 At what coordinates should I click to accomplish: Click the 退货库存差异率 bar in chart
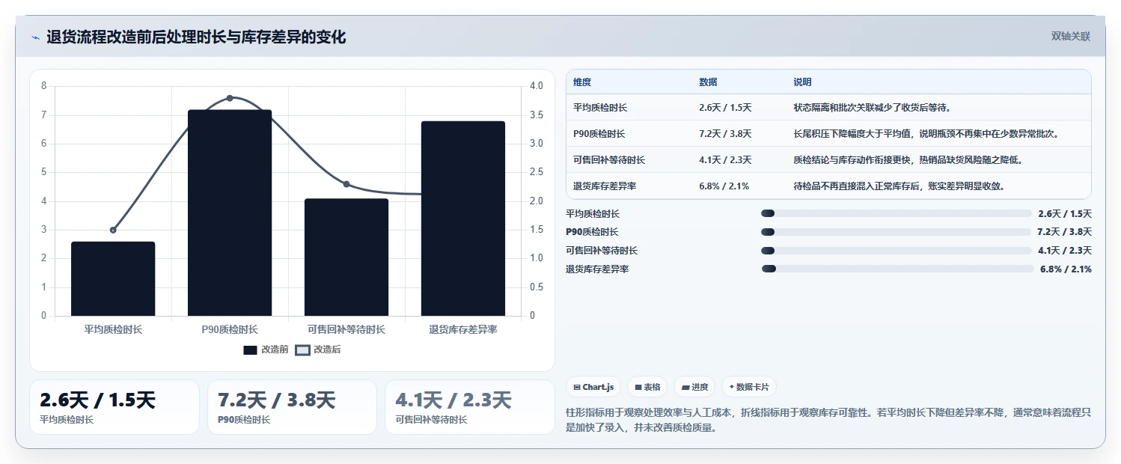click(x=463, y=219)
